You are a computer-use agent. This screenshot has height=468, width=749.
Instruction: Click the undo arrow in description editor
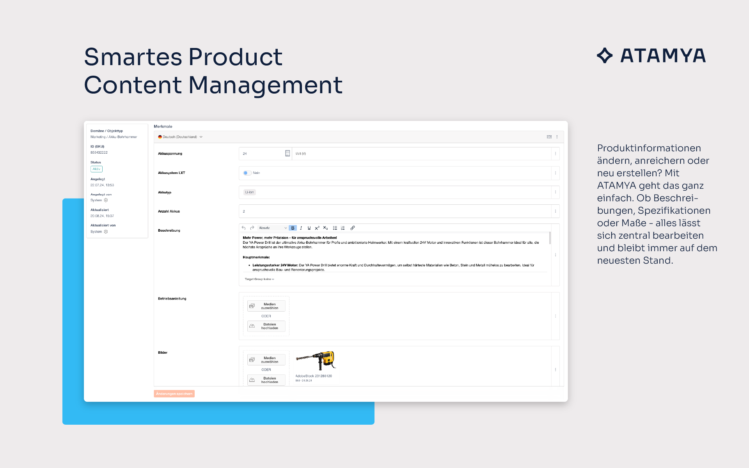coord(243,228)
